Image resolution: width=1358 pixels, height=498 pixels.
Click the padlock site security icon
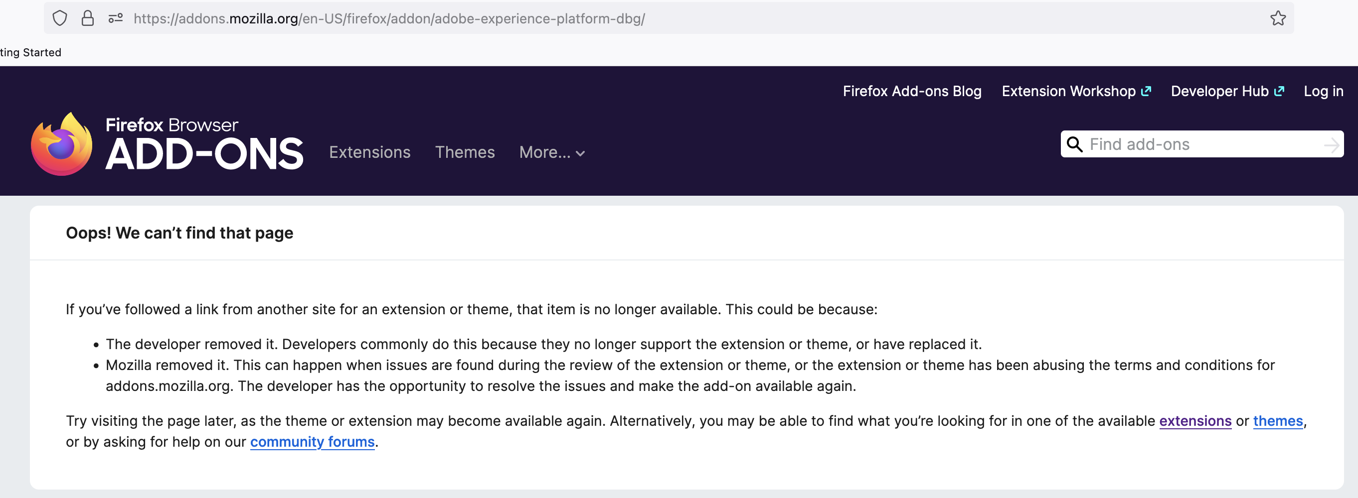88,18
